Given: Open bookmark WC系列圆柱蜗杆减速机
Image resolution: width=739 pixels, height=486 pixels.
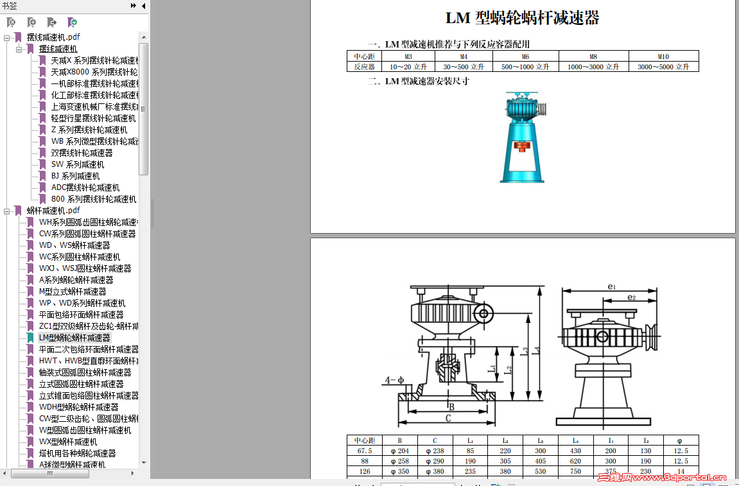Looking at the screenshot, I should [80, 257].
